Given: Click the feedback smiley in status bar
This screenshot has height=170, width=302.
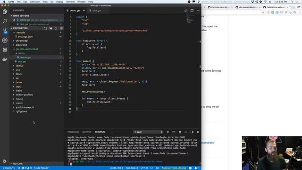Looking at the screenshot, I should [x=190, y=168].
